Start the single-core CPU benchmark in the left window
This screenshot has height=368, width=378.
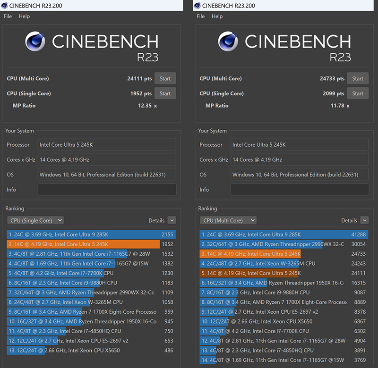coord(165,93)
